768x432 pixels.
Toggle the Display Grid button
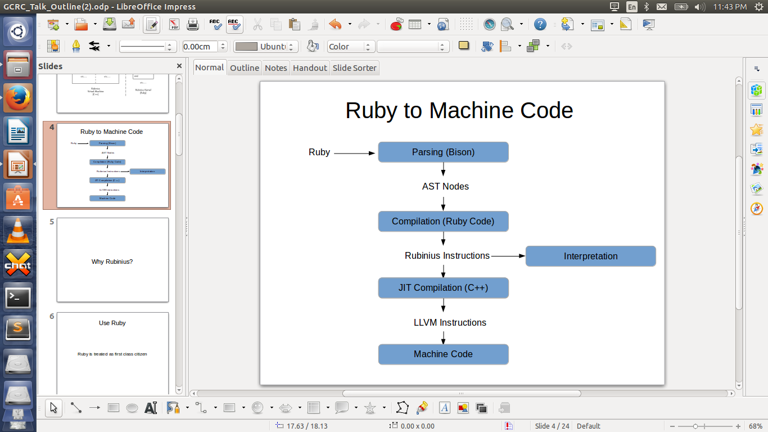click(466, 24)
